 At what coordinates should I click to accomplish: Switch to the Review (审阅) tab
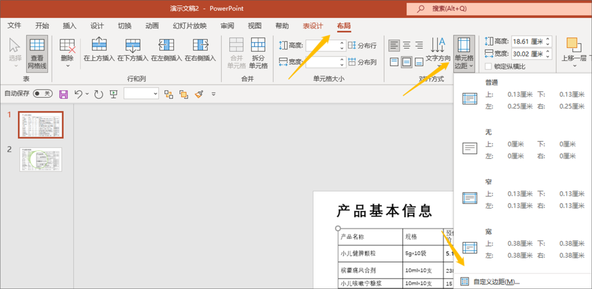pyautogui.click(x=227, y=26)
